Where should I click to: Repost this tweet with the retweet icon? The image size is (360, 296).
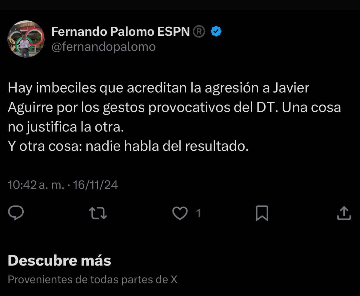pyautogui.click(x=98, y=213)
